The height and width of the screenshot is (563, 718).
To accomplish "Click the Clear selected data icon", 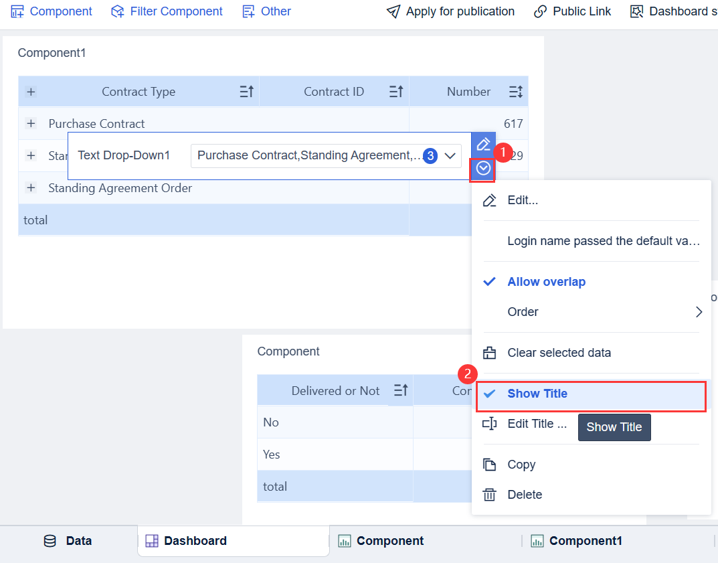I will (x=490, y=353).
